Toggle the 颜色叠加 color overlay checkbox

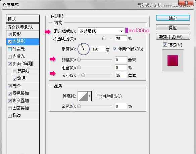10,93
